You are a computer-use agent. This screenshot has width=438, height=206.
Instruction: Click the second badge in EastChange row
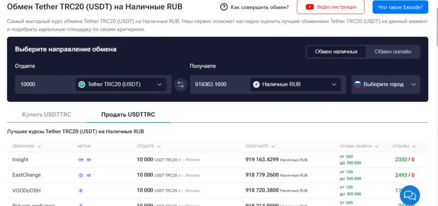[x=89, y=175]
